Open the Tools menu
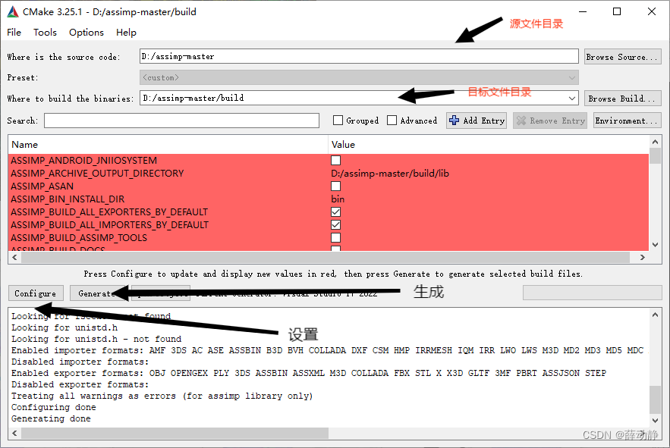This screenshot has height=448, width=670. click(45, 32)
